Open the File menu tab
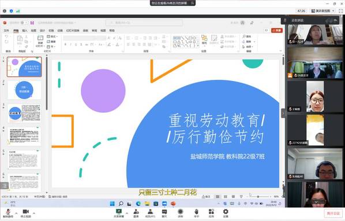The image size is (345, 221). (x=6, y=31)
